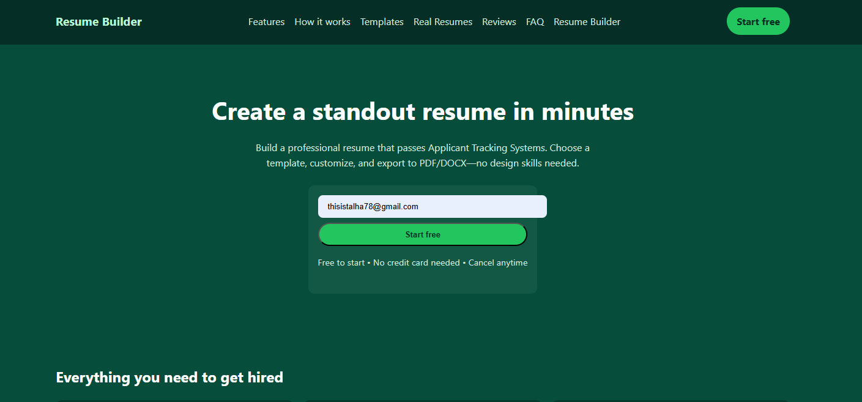Image resolution: width=862 pixels, height=402 pixels.
Task: Click the Resume Builder logo
Action: [x=98, y=21]
